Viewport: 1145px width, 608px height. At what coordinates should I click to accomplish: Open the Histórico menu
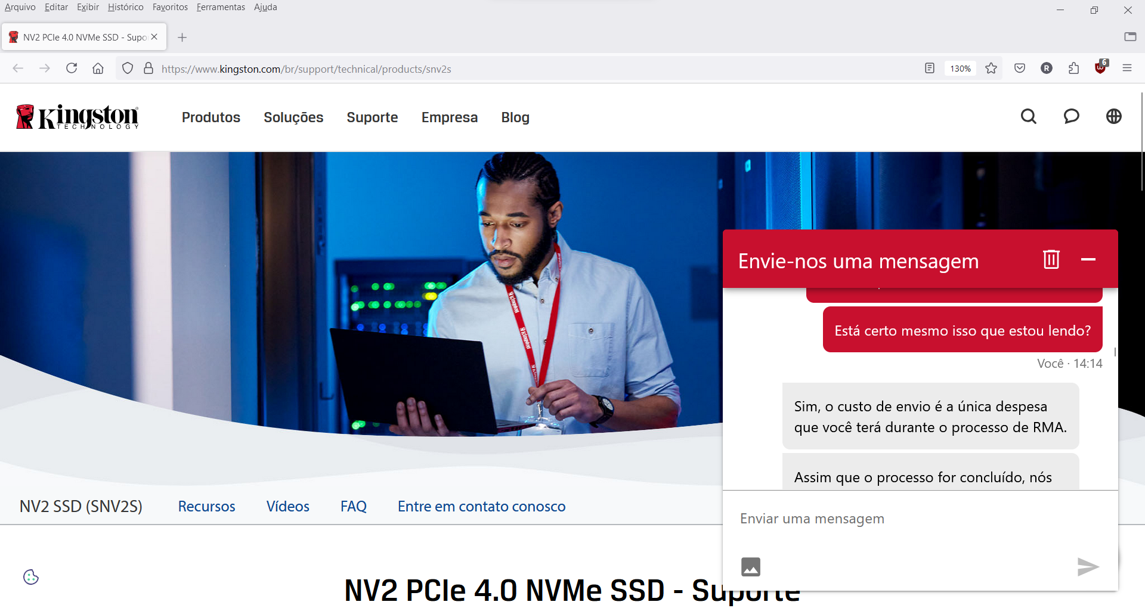coord(126,7)
